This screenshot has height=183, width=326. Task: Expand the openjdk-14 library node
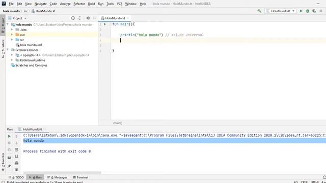coord(12,55)
